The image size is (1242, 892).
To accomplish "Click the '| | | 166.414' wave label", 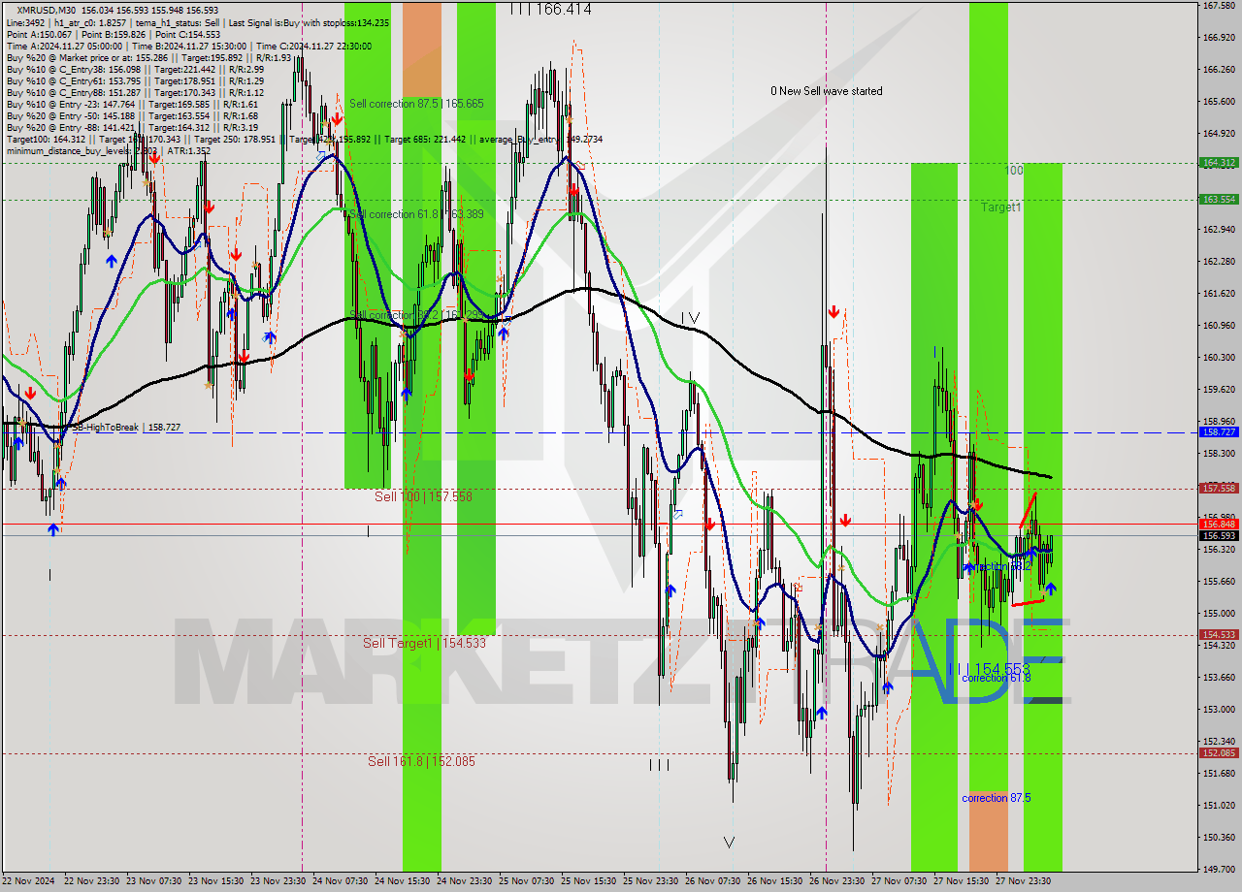I will [550, 9].
